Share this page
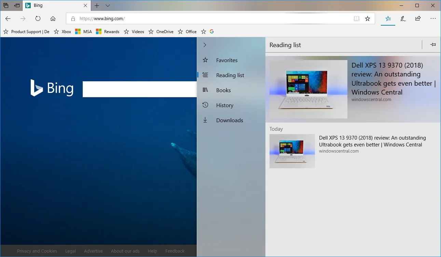The width and height of the screenshot is (441, 257). point(418,19)
